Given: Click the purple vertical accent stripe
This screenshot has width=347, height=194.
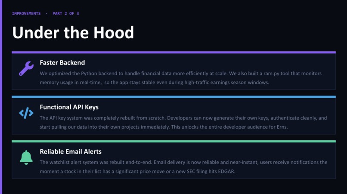Looking at the screenshot, I should [1, 97].
